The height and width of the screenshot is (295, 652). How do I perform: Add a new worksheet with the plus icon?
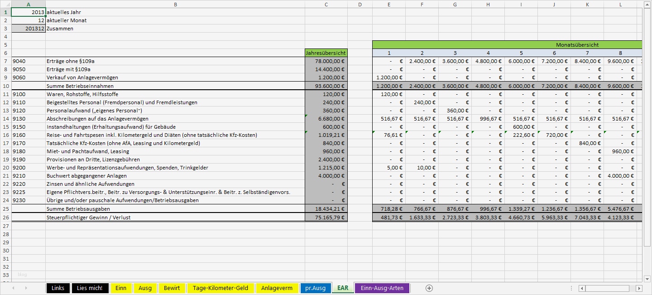click(x=429, y=288)
